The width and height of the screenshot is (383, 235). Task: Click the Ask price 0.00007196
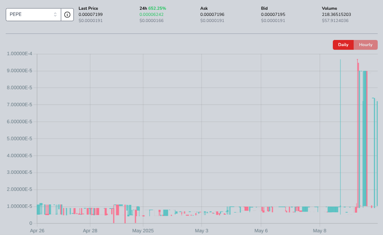pyautogui.click(x=212, y=14)
